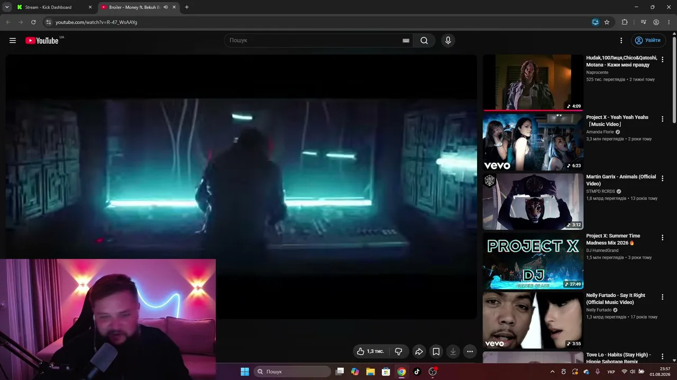Go to YouTube home via the logo
The height and width of the screenshot is (380, 677).
tap(42, 41)
